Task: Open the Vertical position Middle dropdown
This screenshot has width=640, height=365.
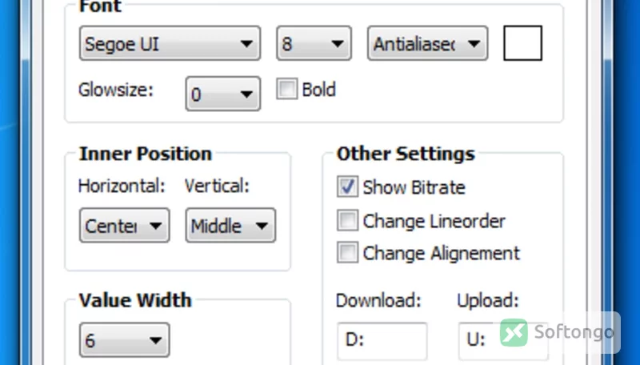Action: [x=230, y=226]
